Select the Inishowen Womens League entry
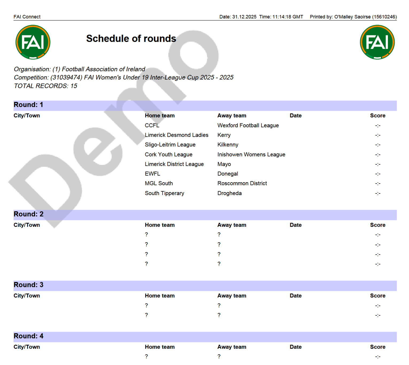 (x=251, y=154)
